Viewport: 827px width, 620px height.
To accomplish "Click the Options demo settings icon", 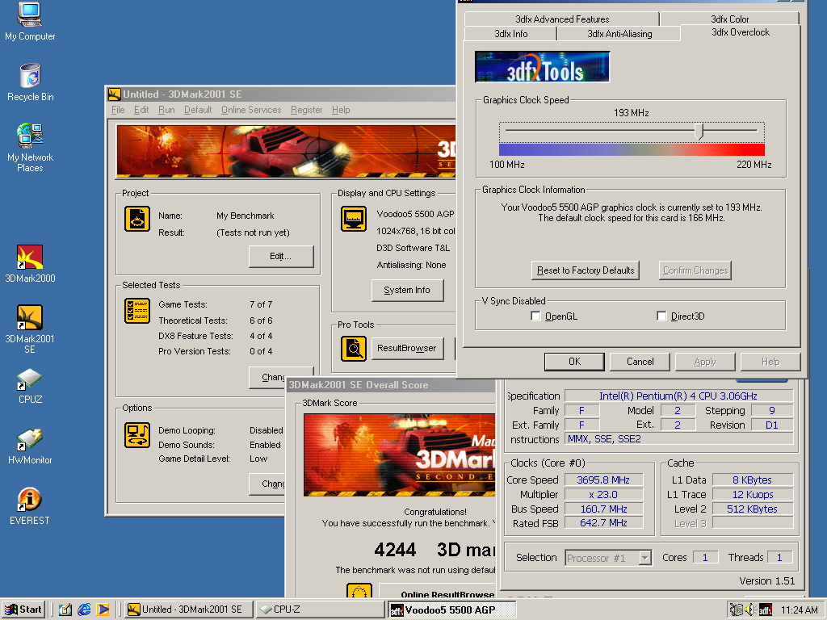I will 137,435.
